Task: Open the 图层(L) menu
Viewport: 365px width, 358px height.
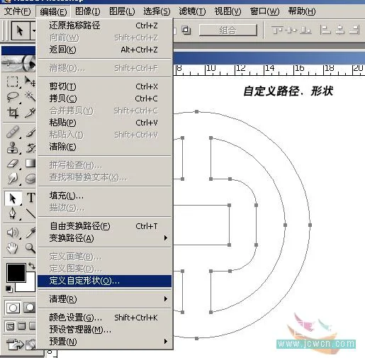Action: (122, 11)
